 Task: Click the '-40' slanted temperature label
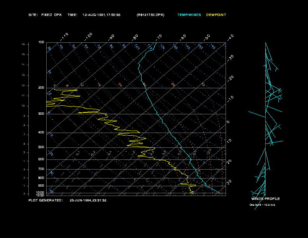[230, 38]
